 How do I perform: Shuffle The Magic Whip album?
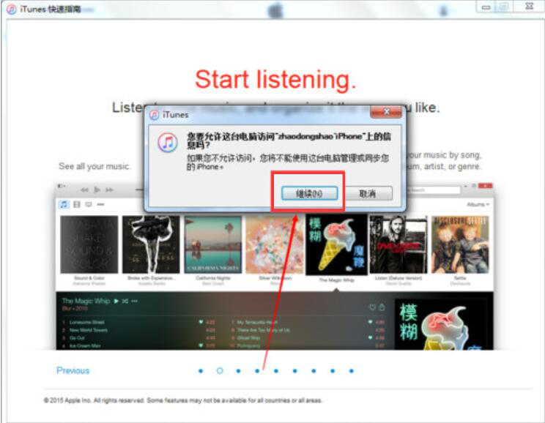pyautogui.click(x=125, y=301)
